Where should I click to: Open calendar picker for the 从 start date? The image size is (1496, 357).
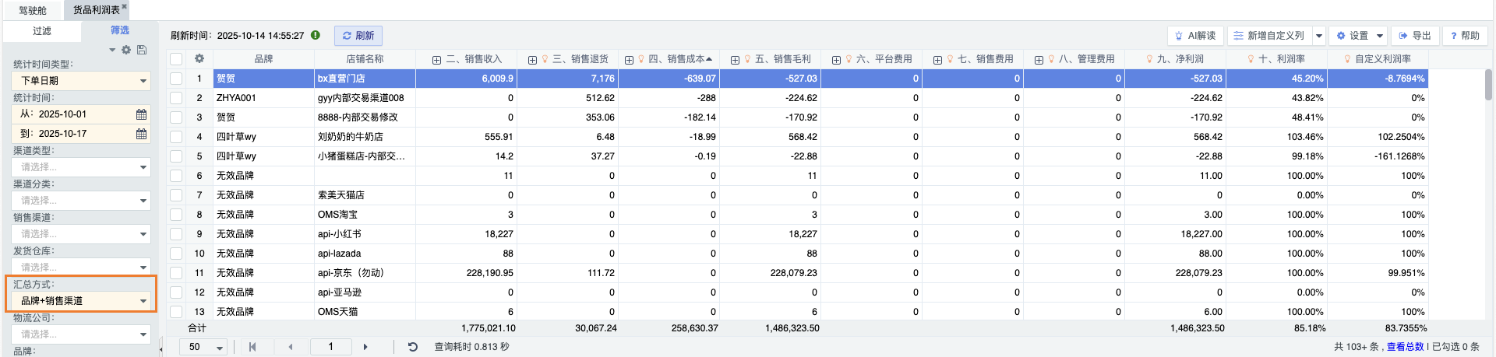(141, 114)
